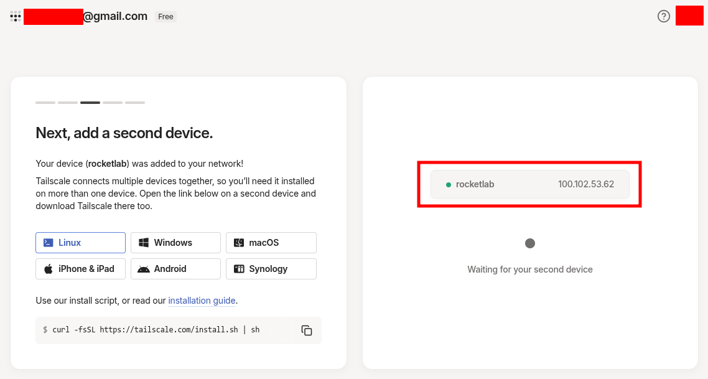708x379 pixels.
Task: Skip to the fourth onboarding step bar
Action: [x=113, y=102]
